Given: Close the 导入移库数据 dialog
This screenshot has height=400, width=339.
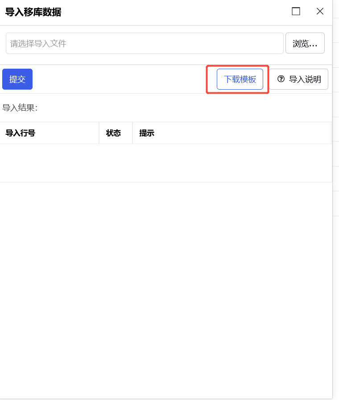Looking at the screenshot, I should pos(320,11).
